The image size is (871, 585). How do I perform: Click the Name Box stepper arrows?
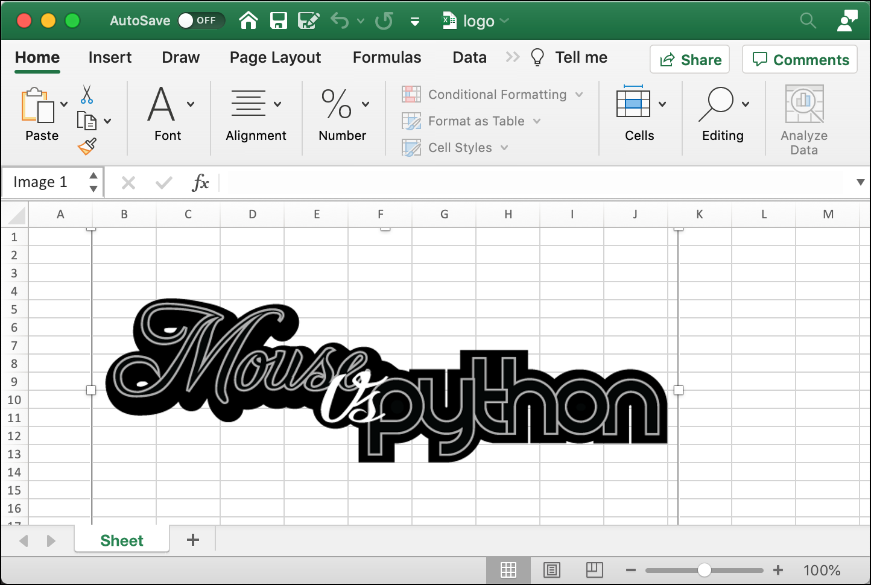click(93, 182)
